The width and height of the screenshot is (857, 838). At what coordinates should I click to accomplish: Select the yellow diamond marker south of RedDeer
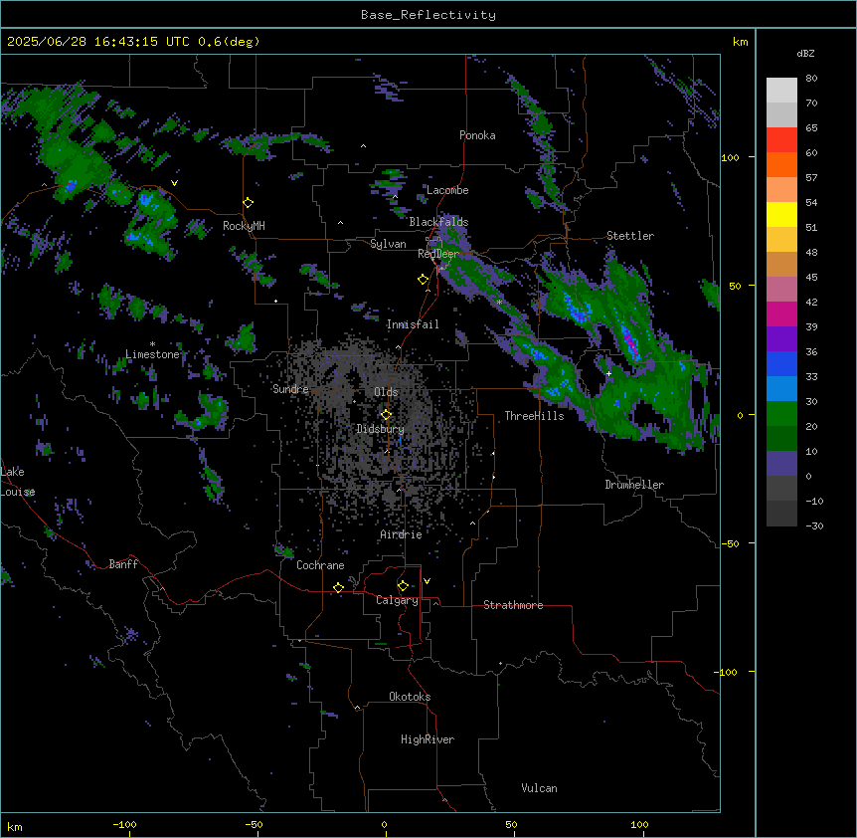(x=424, y=280)
